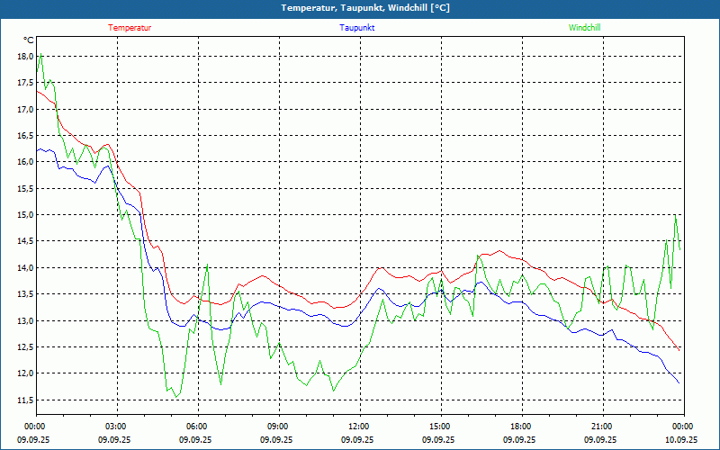720x450 pixels.
Task: Select the 12.0 y-axis tick label
Action: pyautogui.click(x=25, y=373)
